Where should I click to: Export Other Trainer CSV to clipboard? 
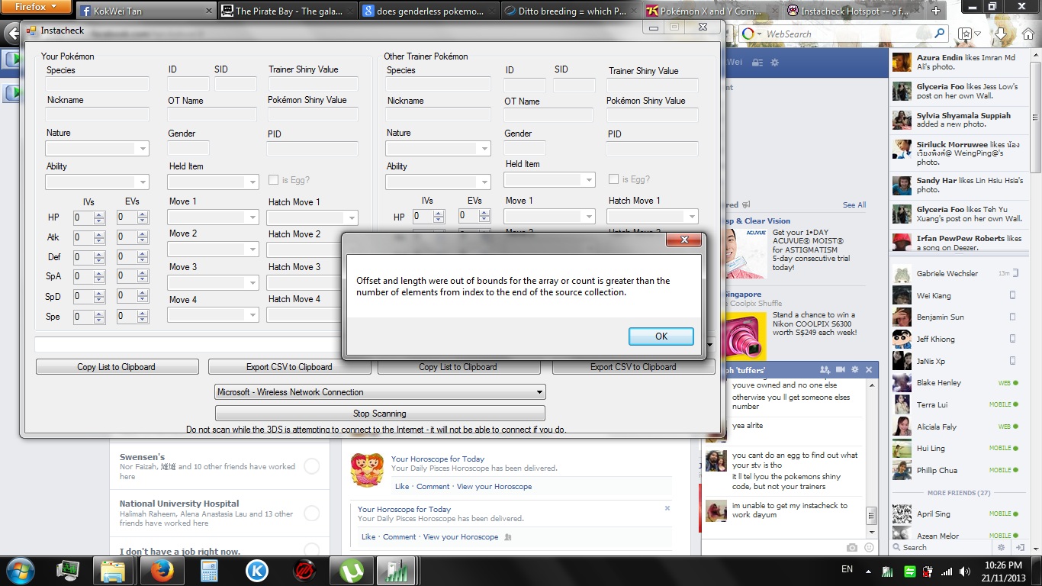click(x=633, y=367)
